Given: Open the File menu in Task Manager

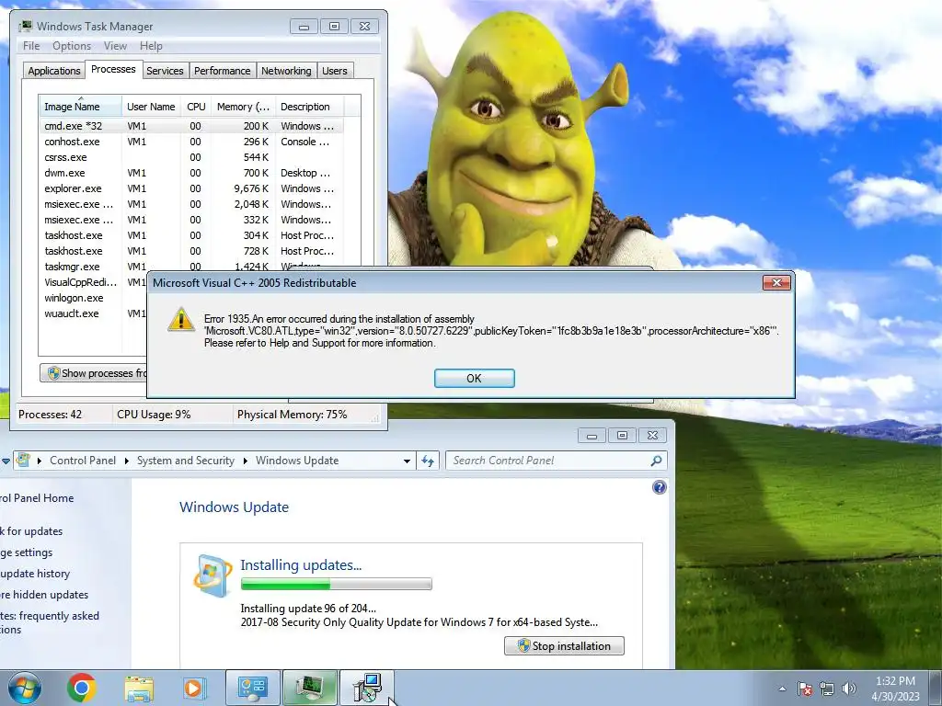Looking at the screenshot, I should pyautogui.click(x=31, y=46).
